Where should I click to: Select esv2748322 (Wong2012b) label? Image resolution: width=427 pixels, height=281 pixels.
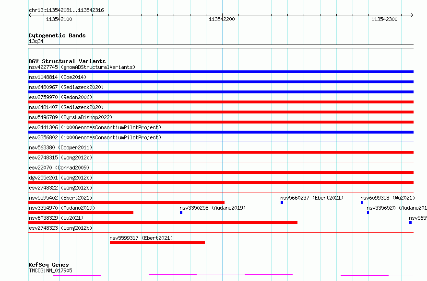coord(60,188)
